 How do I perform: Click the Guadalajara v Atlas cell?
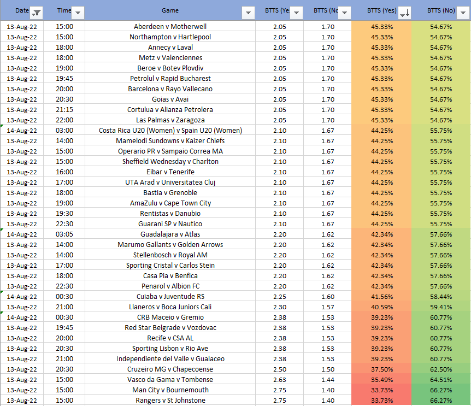[x=170, y=234]
